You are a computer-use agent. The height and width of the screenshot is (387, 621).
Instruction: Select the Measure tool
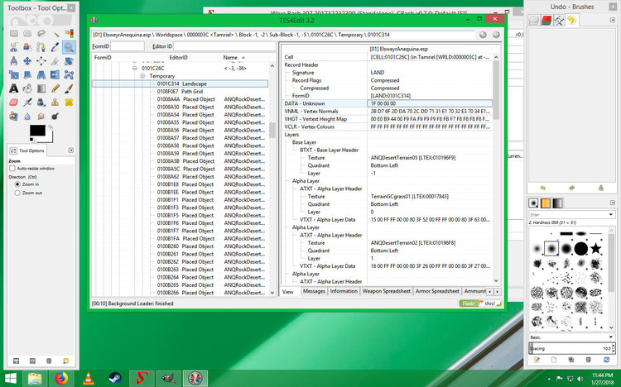(x=13, y=61)
